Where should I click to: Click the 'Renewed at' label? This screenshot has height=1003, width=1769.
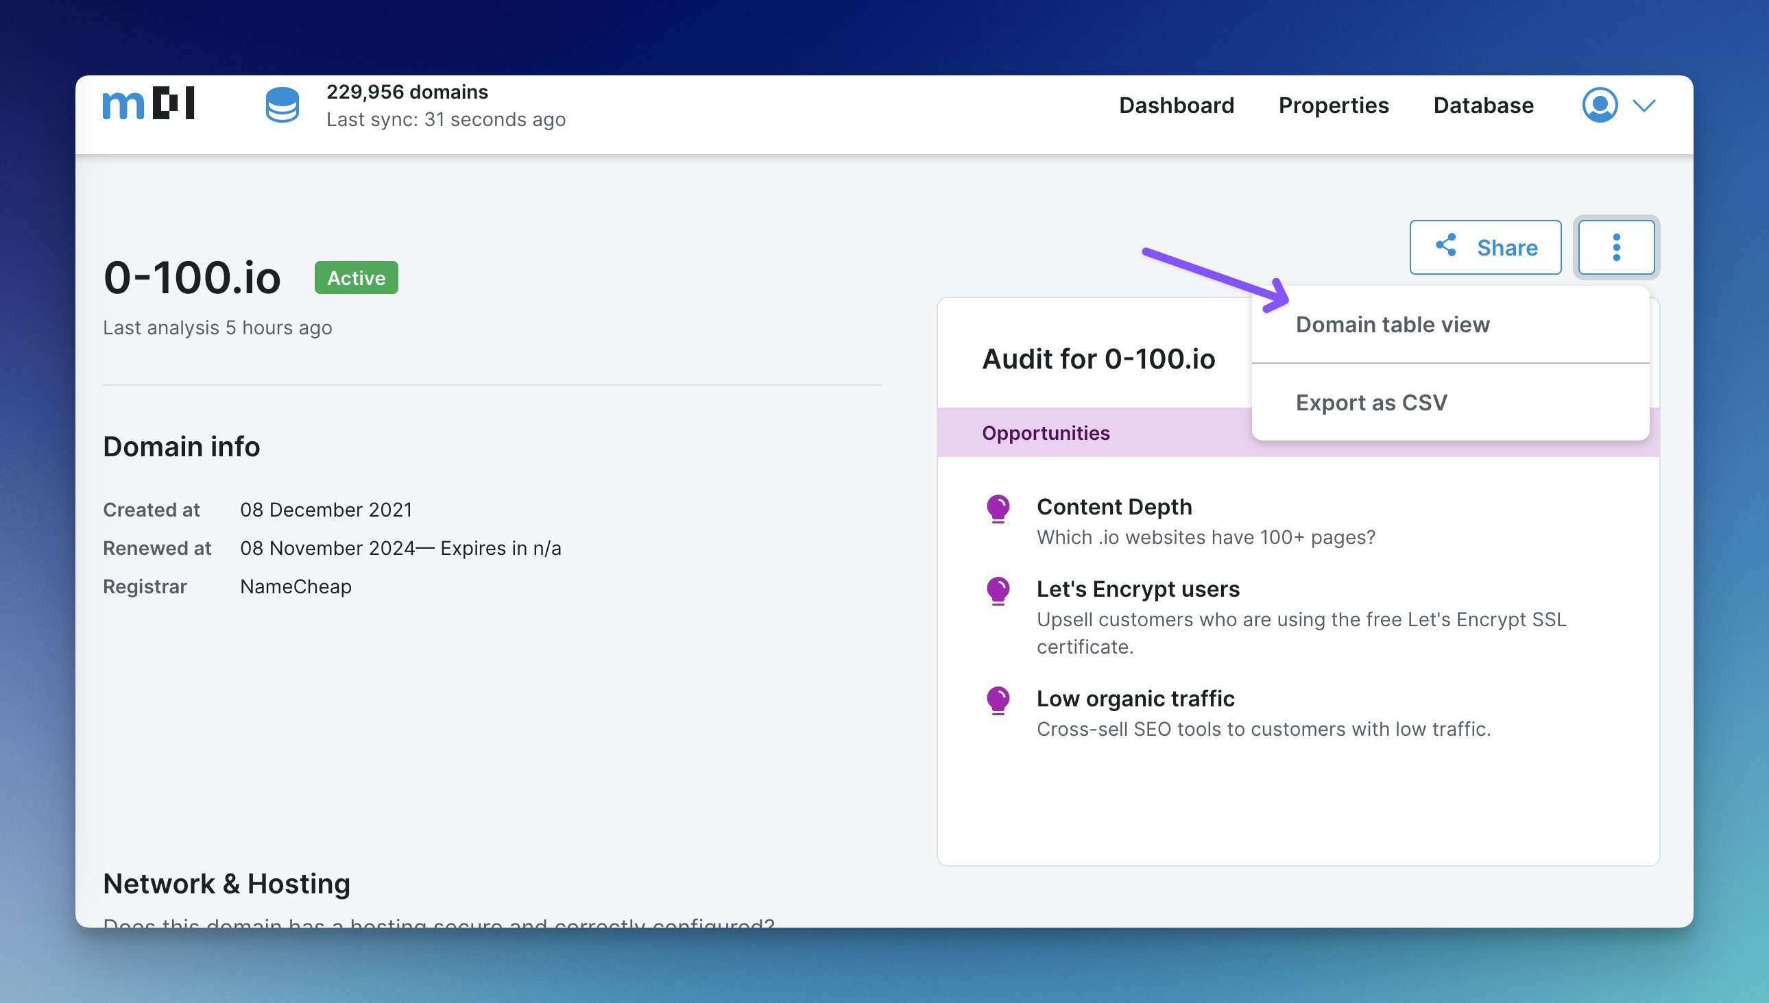[x=156, y=548]
